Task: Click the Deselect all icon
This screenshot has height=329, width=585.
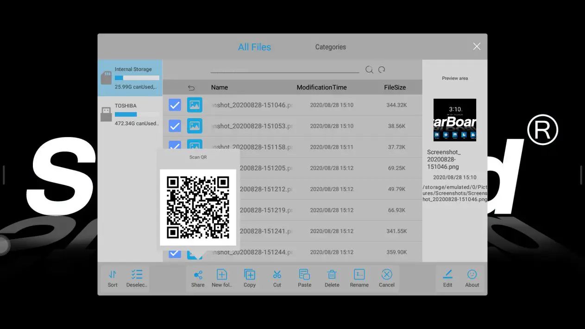Action: pyautogui.click(x=137, y=274)
